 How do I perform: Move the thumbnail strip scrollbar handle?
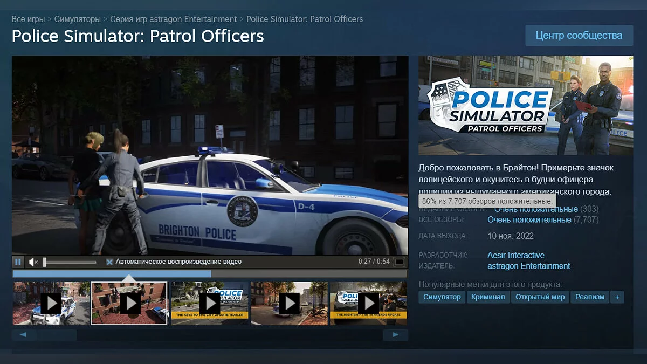57,335
